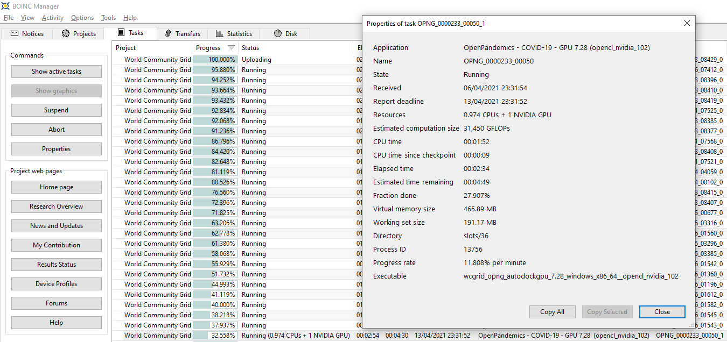Screen dimensions: 727x342
Task: Switch to the Transfers tab
Action: 183,33
